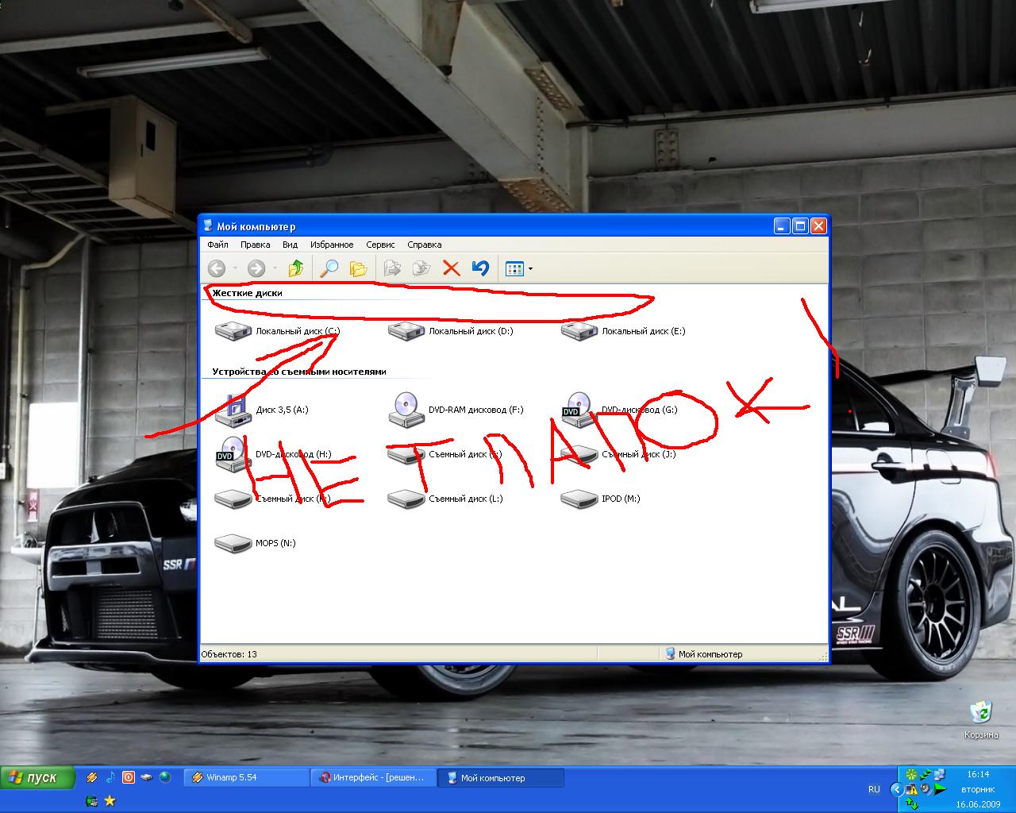Toggle the Folders pane button
The height and width of the screenshot is (813, 1016).
coord(358,268)
